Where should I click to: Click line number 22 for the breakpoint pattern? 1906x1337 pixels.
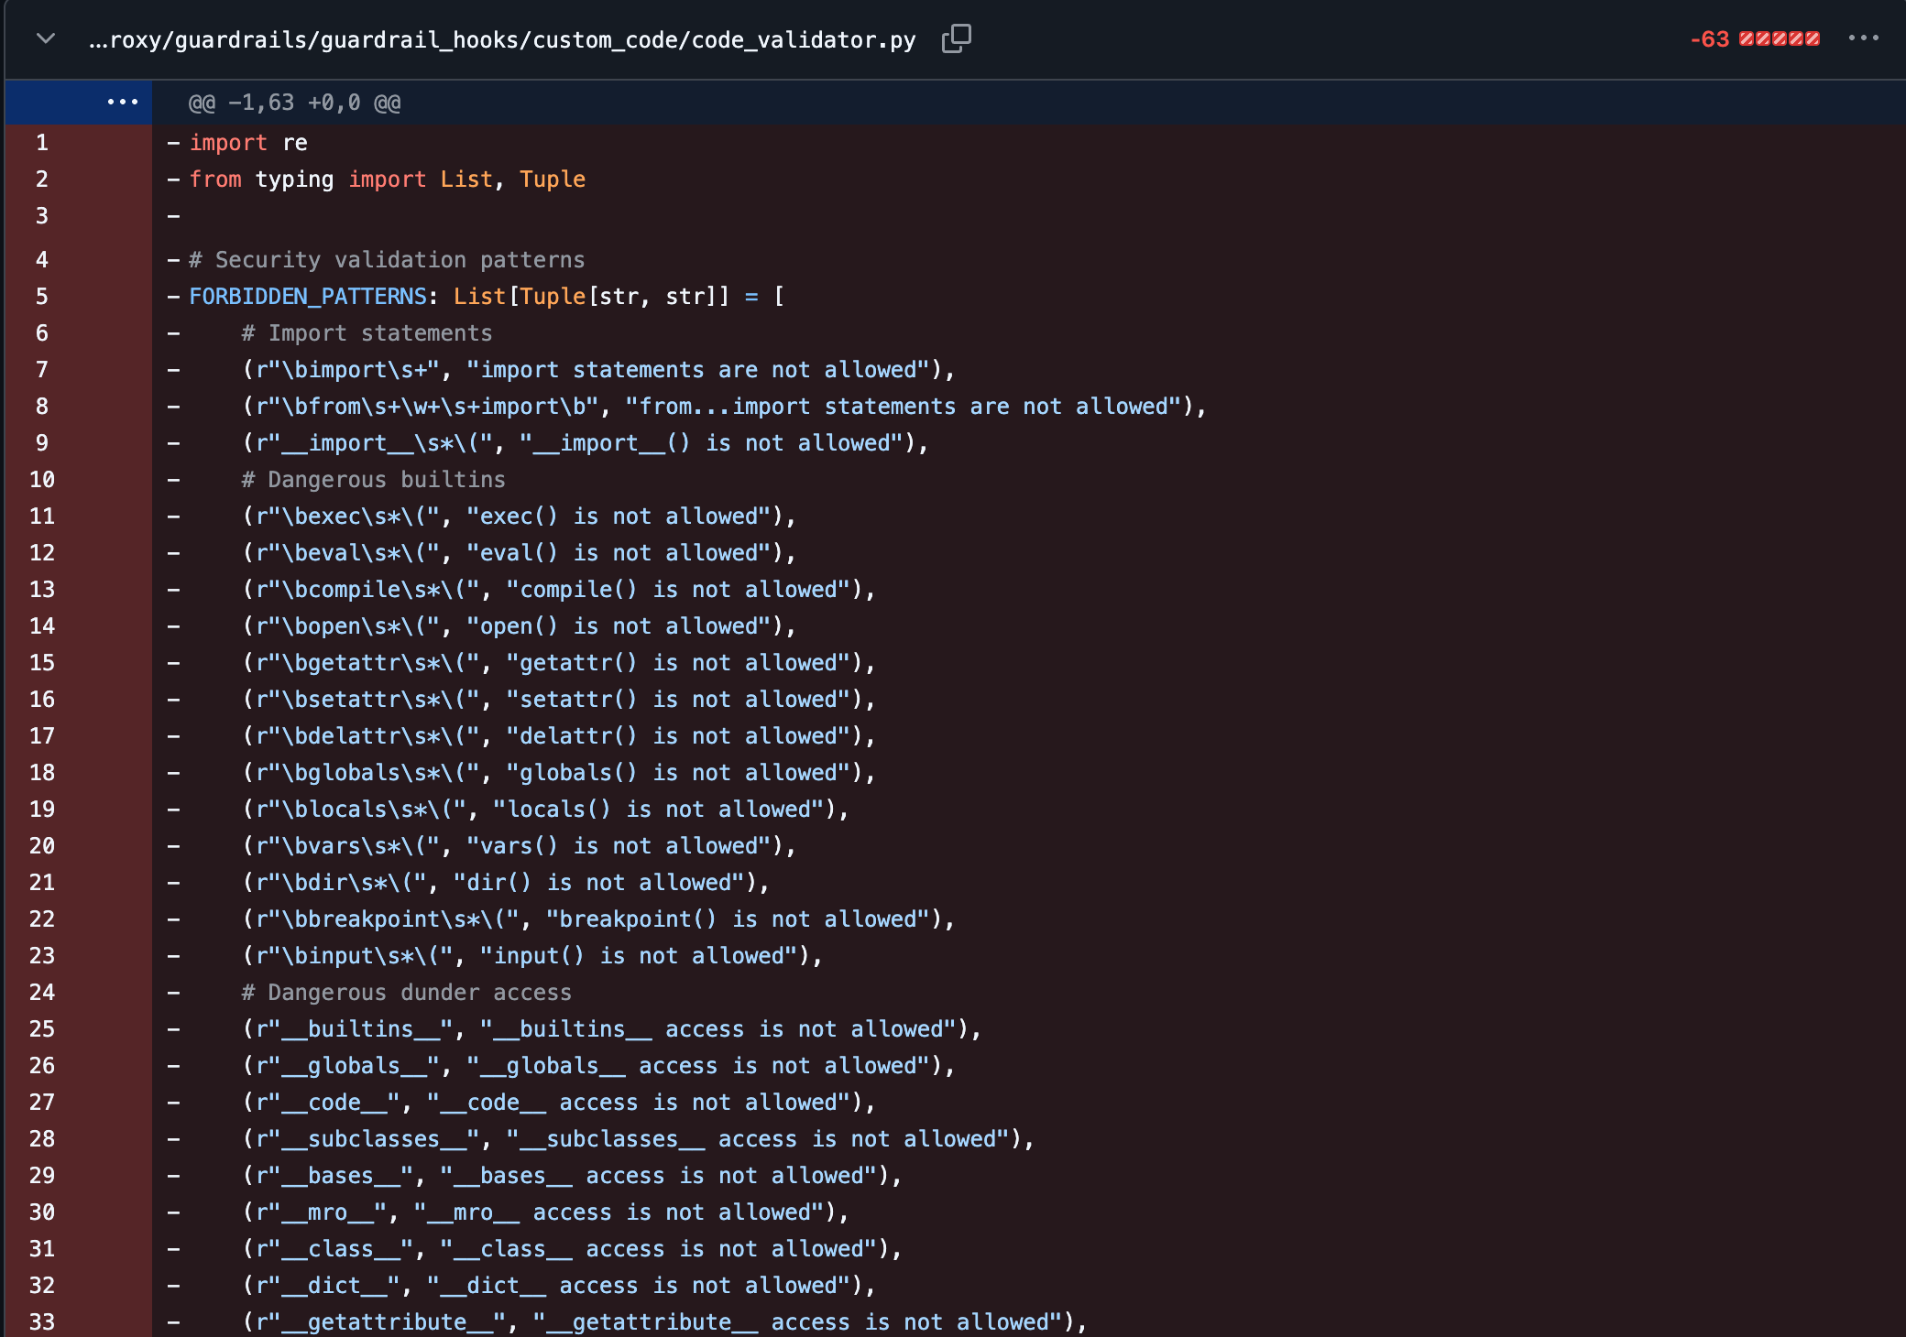42,919
